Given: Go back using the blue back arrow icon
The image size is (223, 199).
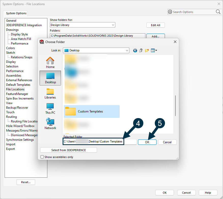Looking at the screenshot, I should point(135,50).
